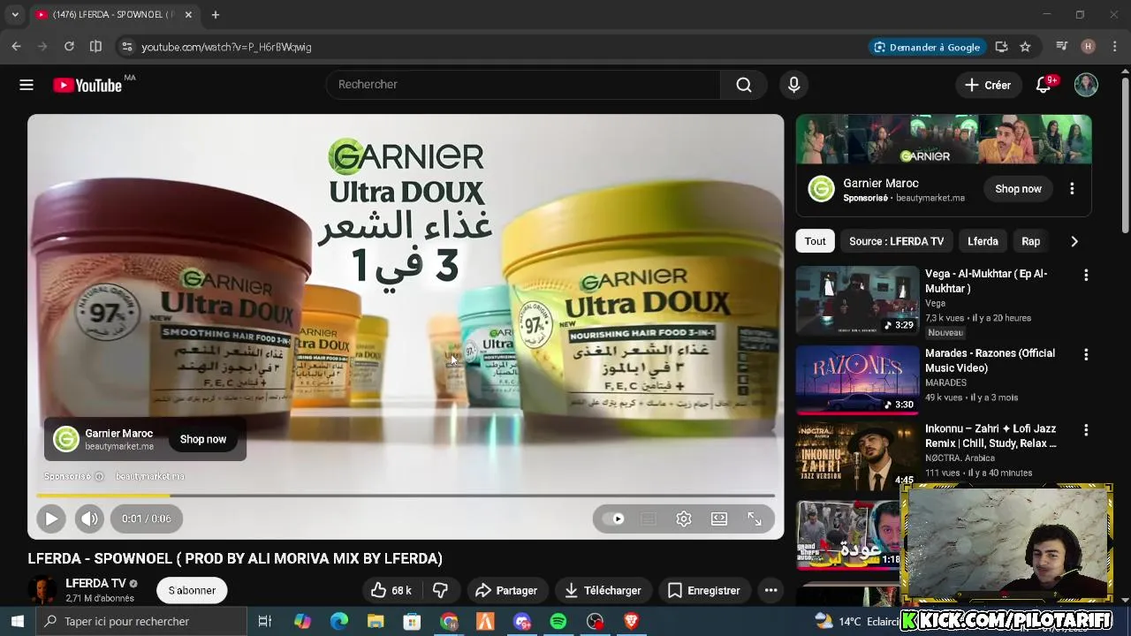This screenshot has height=636, width=1131.
Task: Save the video with Enregistrer
Action: point(703,590)
